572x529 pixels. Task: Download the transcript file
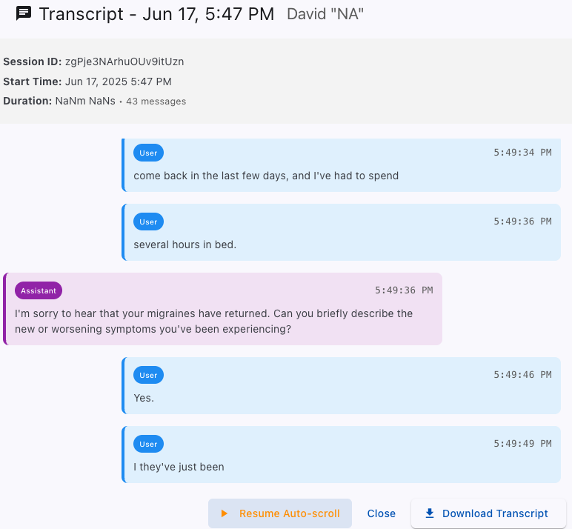click(488, 513)
